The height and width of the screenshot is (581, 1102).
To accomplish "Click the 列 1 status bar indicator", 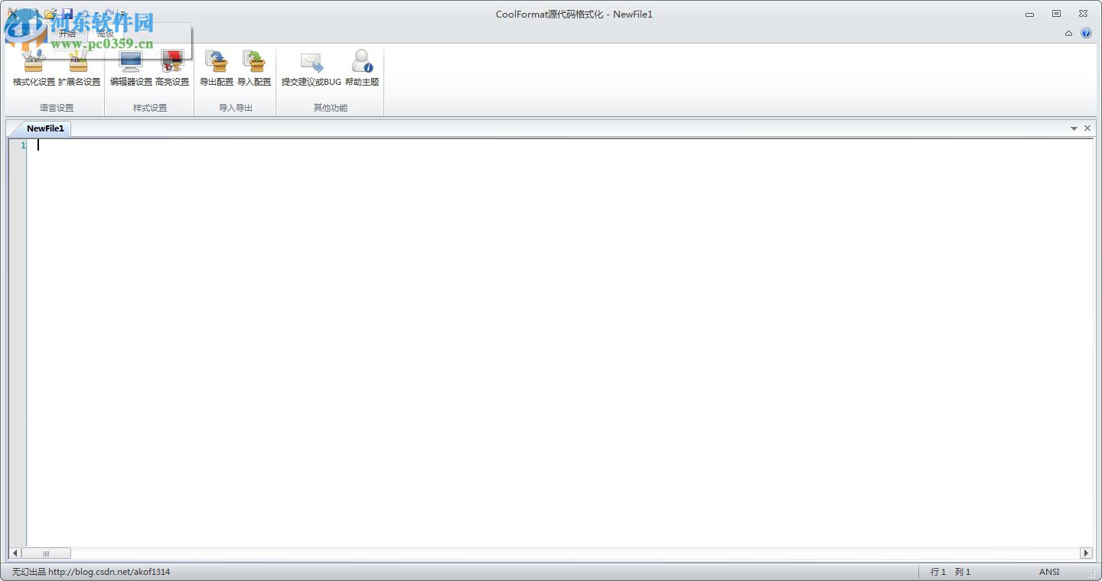I will [963, 572].
